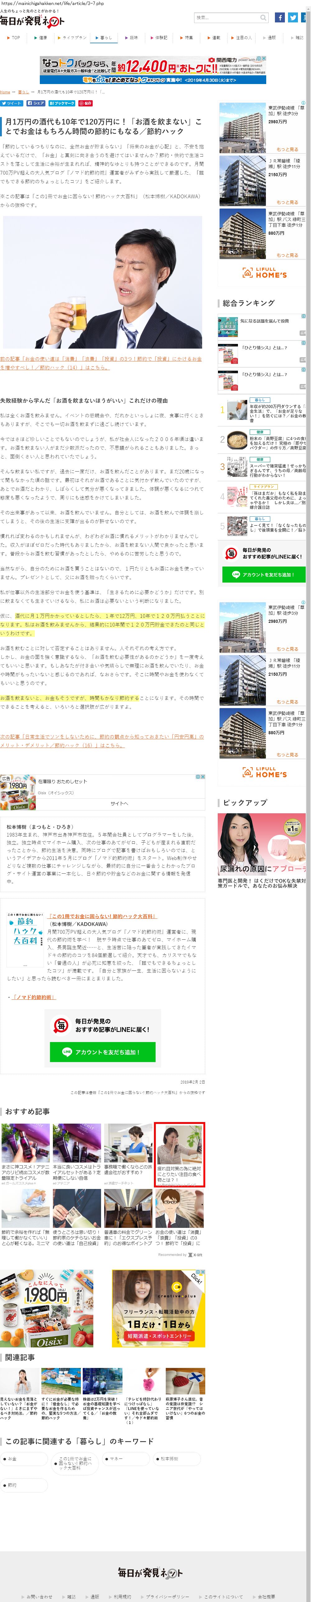Click もっと見る under topmost 東武伊勢崎線 property ad
311x1602 pixels.
pyautogui.click(x=287, y=149)
